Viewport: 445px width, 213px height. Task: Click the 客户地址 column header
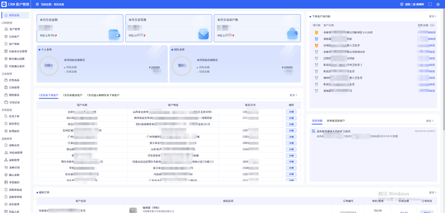point(173,105)
